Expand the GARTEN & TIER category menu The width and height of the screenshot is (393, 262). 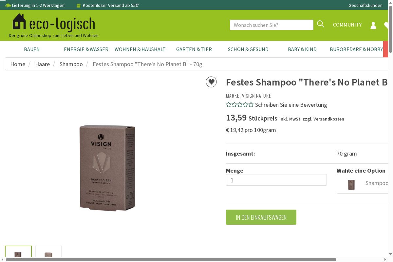pyautogui.click(x=194, y=49)
